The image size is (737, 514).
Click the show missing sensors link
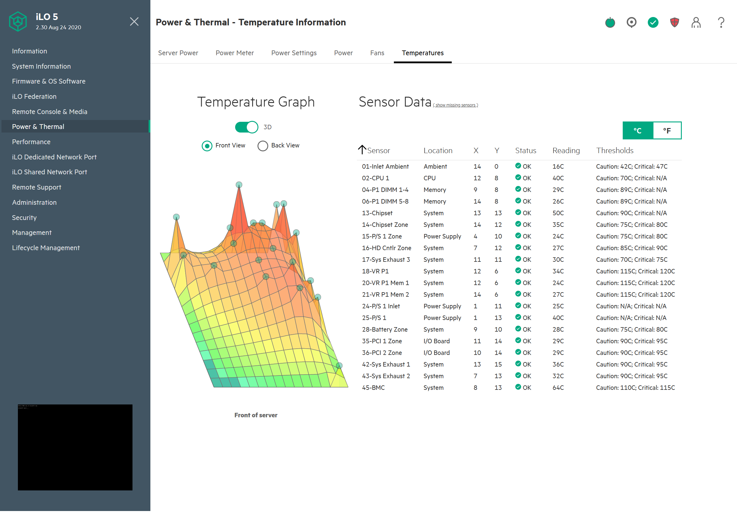[455, 105]
